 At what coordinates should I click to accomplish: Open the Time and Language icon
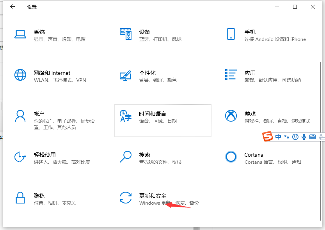(x=126, y=116)
